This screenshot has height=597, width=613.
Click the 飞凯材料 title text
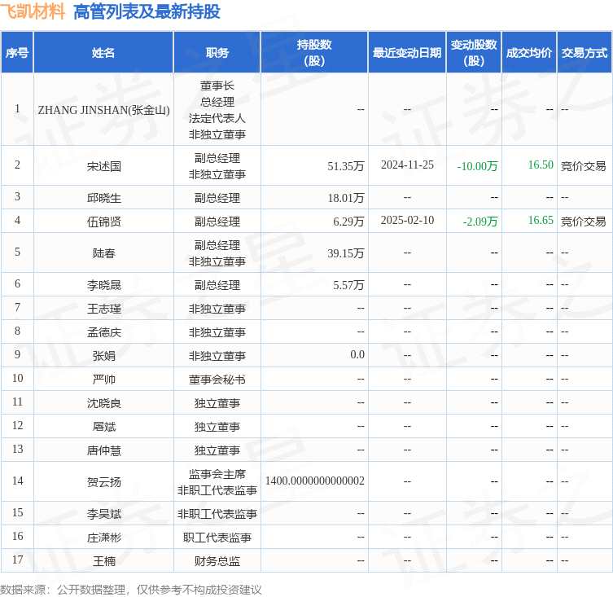(x=33, y=11)
